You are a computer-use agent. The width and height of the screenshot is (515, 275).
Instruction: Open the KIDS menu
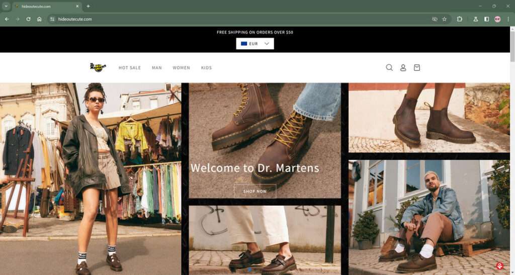pyautogui.click(x=206, y=67)
